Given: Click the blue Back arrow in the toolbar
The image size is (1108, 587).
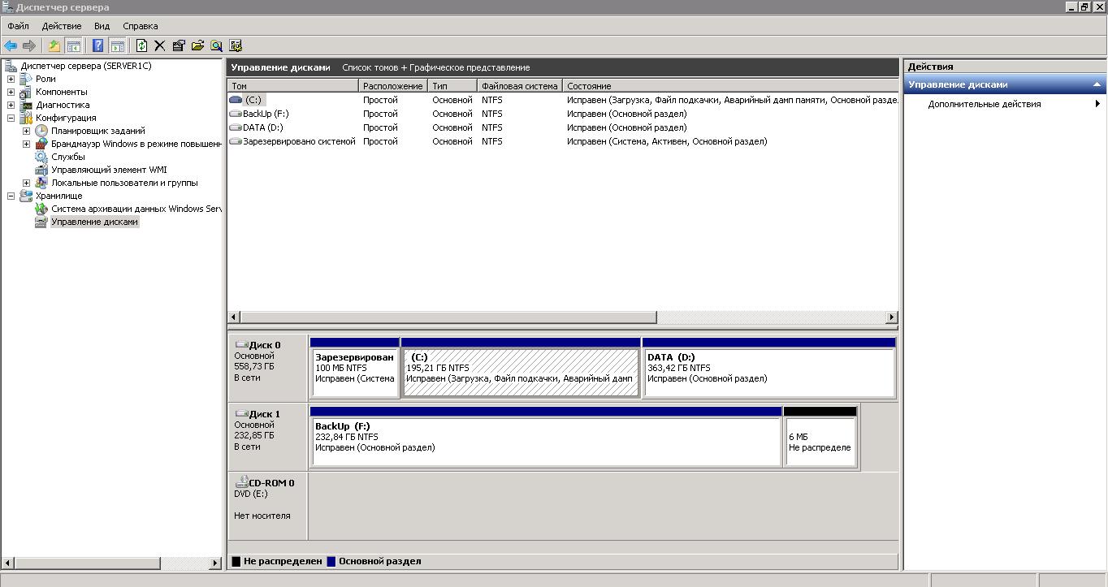Looking at the screenshot, I should coord(11,46).
